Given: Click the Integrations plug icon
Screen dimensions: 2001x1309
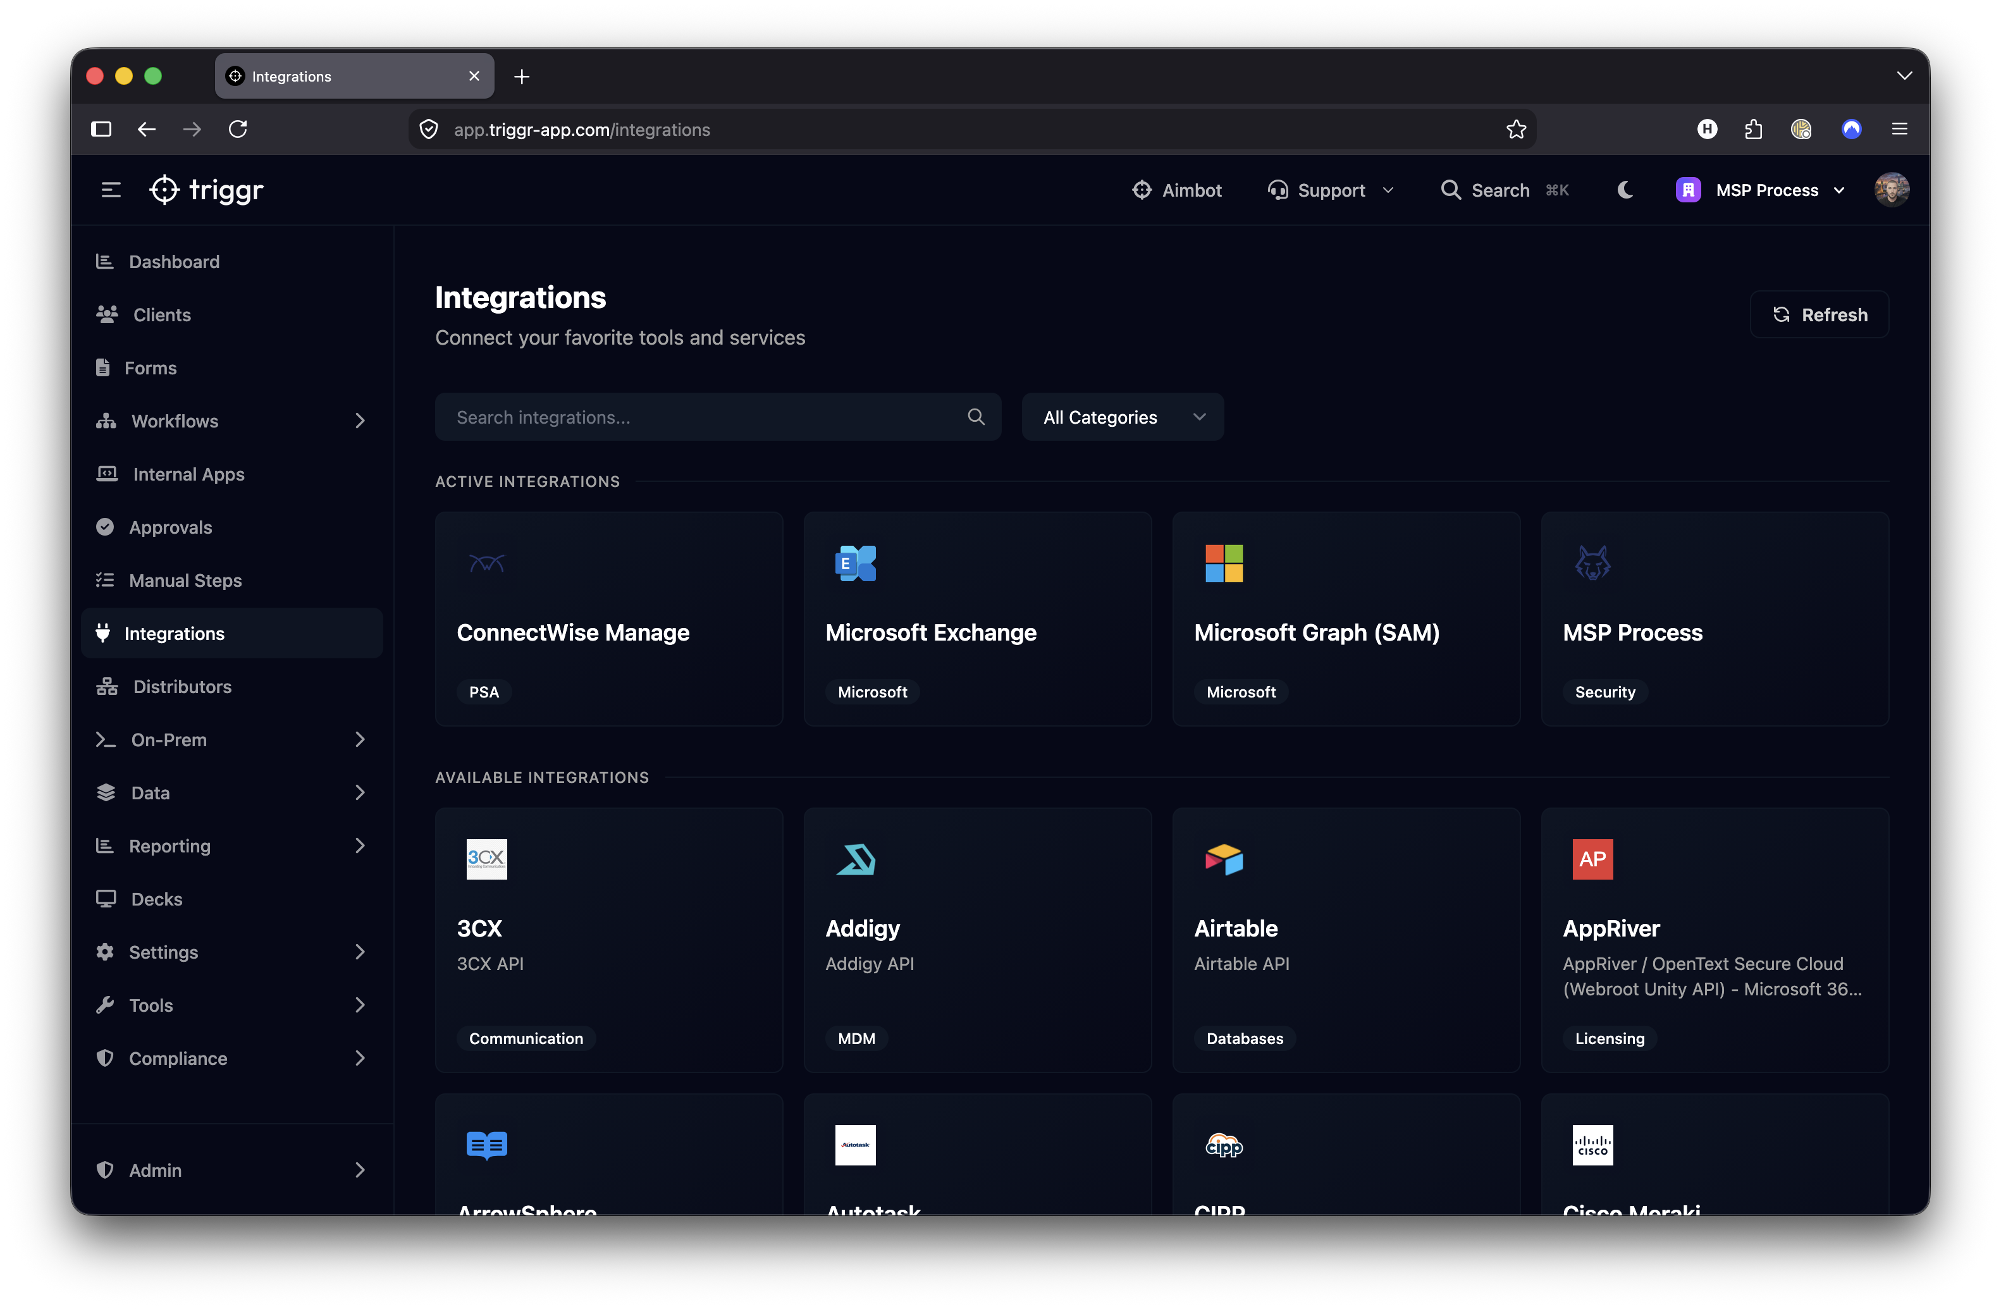Looking at the screenshot, I should [x=104, y=633].
